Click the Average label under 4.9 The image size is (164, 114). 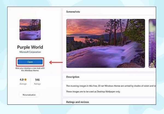23,84
